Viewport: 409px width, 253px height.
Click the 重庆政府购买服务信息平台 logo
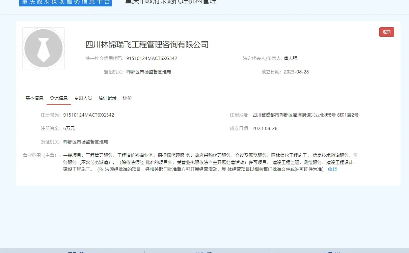[x=65, y=3]
